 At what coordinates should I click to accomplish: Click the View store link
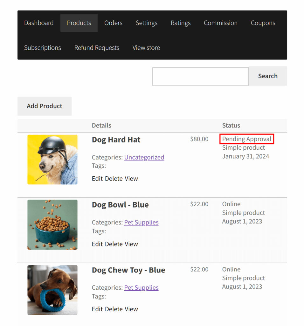point(146,48)
